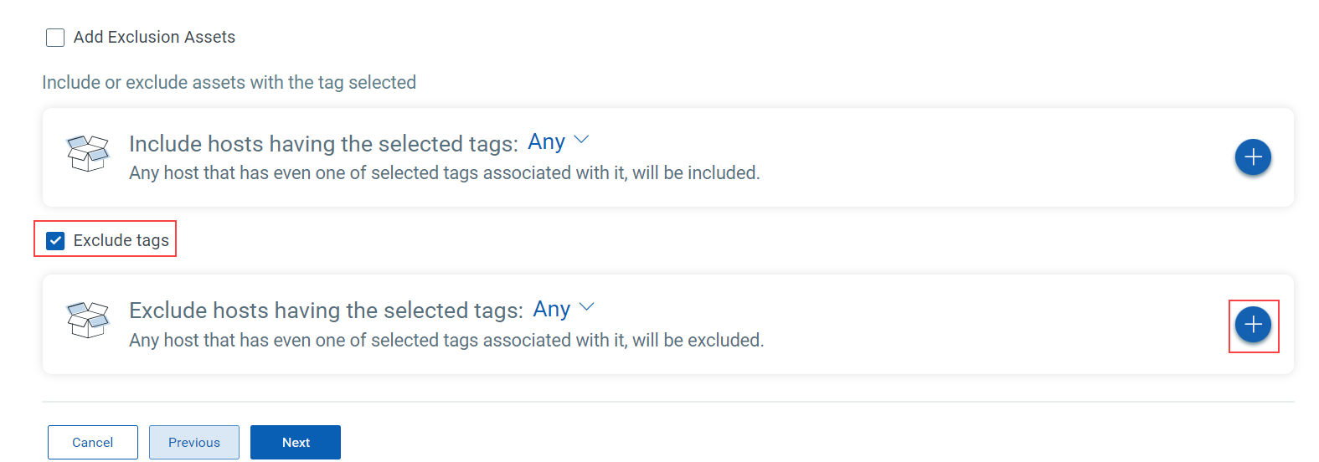Click the "Include or exclude assets" section caption

coord(229,83)
